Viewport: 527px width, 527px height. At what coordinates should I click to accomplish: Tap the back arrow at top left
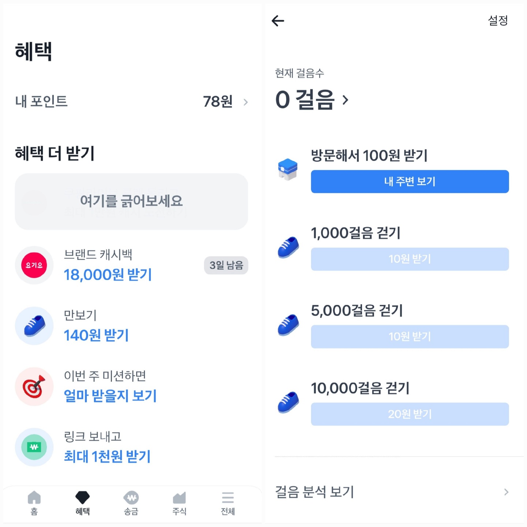tap(278, 21)
